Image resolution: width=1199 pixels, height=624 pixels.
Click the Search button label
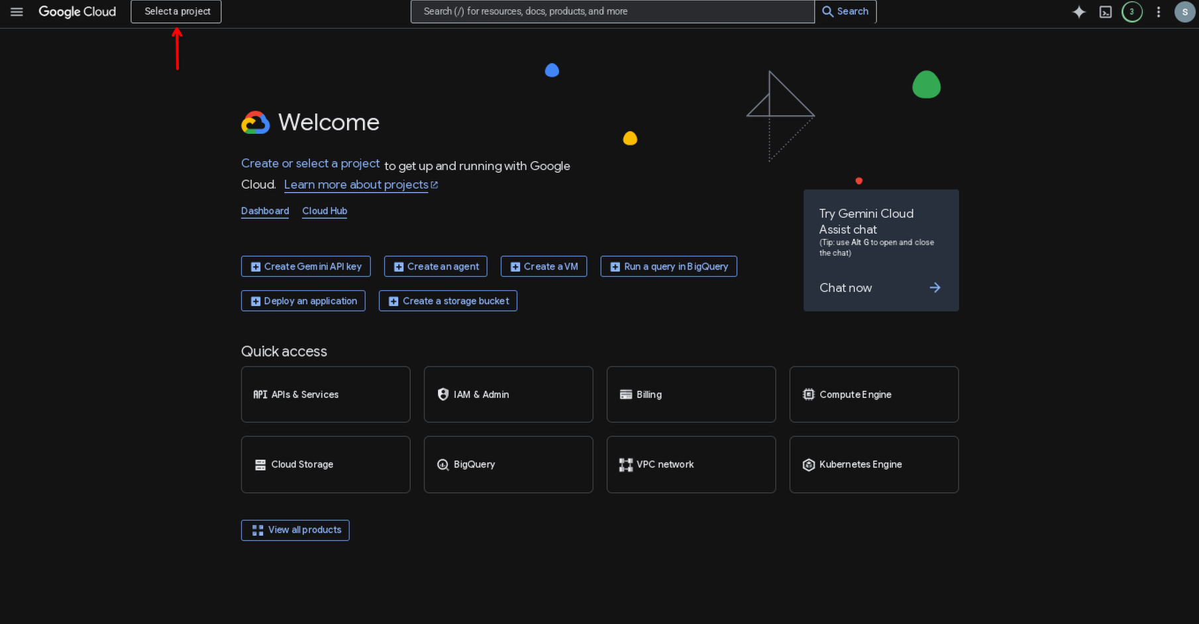(x=853, y=11)
